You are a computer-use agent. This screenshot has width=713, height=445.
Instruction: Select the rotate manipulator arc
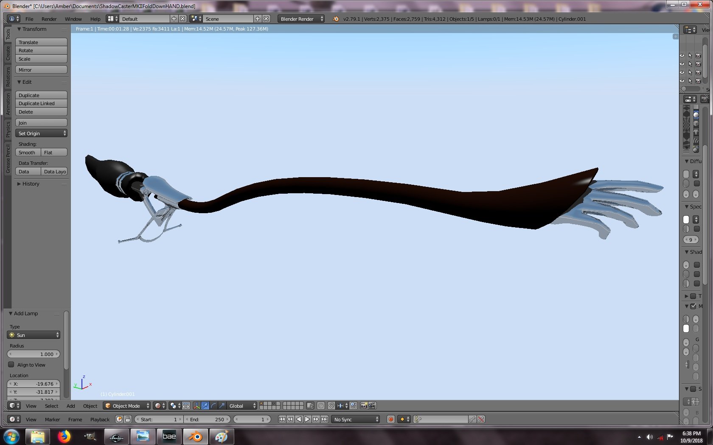point(213,406)
